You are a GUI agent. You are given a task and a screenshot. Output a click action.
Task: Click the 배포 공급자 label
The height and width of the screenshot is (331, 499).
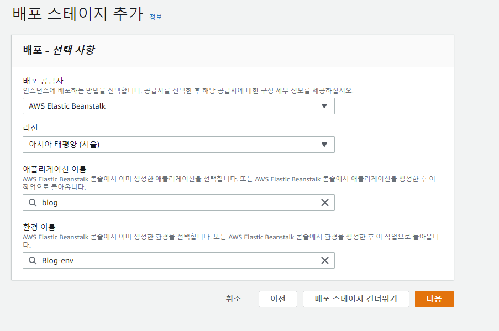[x=43, y=81]
